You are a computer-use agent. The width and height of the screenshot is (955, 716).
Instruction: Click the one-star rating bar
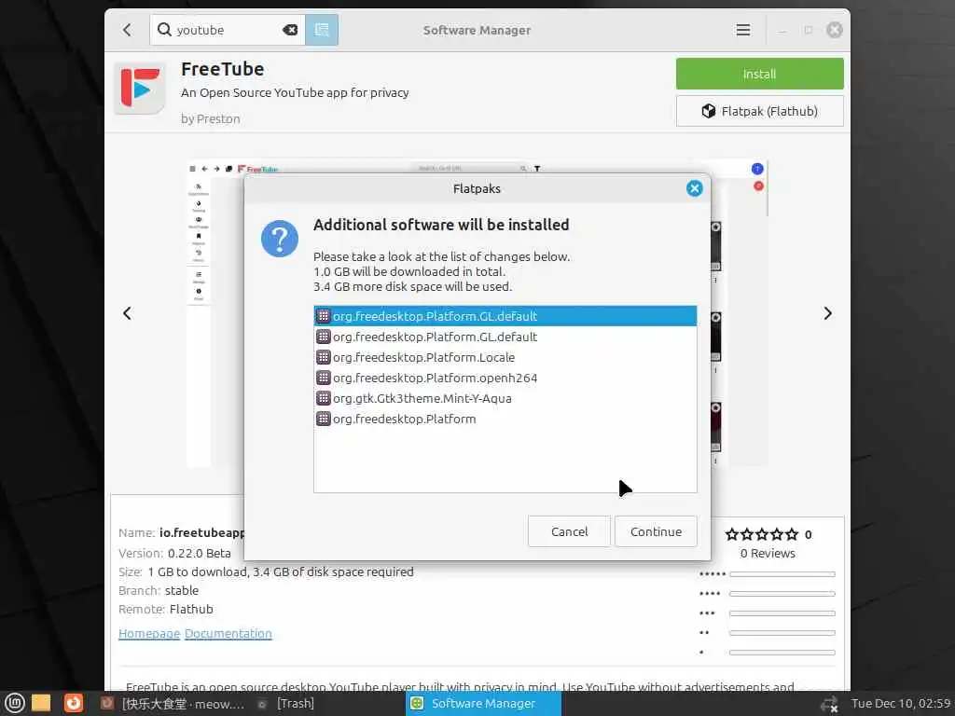(x=782, y=652)
